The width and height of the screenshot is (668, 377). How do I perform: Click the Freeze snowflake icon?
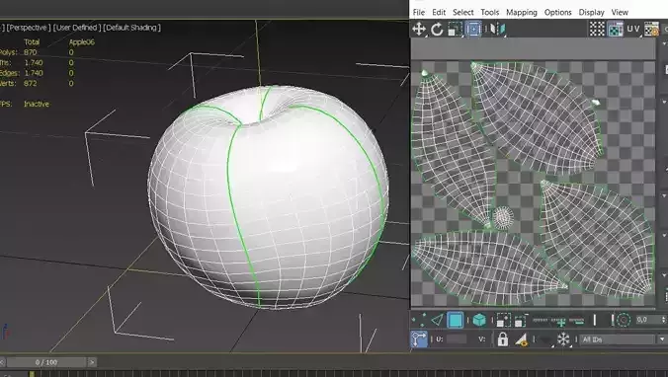click(x=563, y=339)
